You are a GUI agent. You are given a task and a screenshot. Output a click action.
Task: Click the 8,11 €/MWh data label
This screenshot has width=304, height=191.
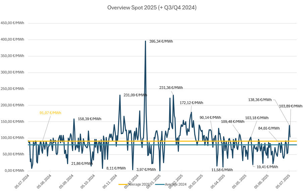pos(116,168)
